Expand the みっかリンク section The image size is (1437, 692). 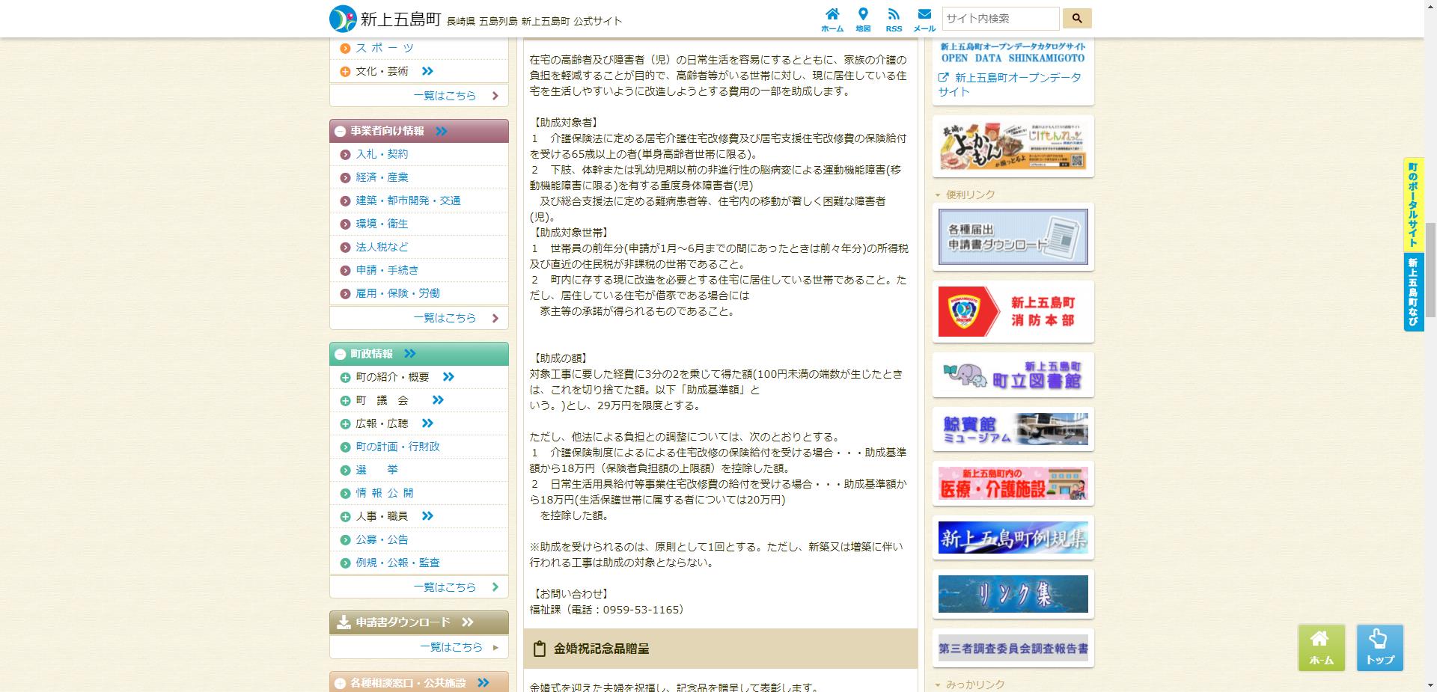(x=937, y=683)
